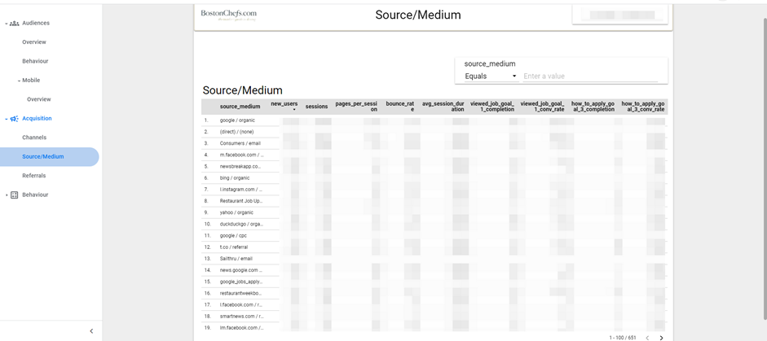Open Behaviour page under Audiences
The height and width of the screenshot is (341, 767).
(35, 61)
